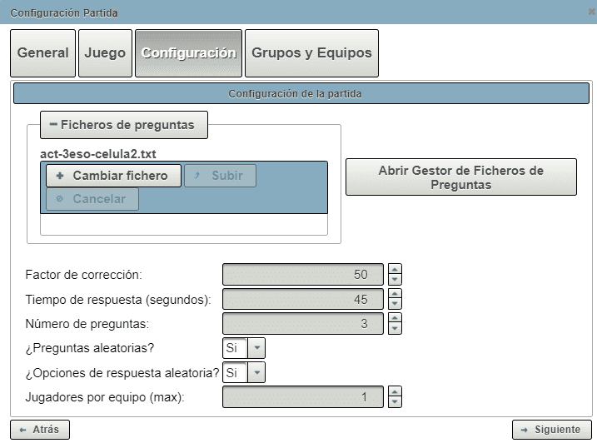Open Opciones de respuesta aleatoria dropdown
Viewport: 597px width, 443px height.
(257, 372)
